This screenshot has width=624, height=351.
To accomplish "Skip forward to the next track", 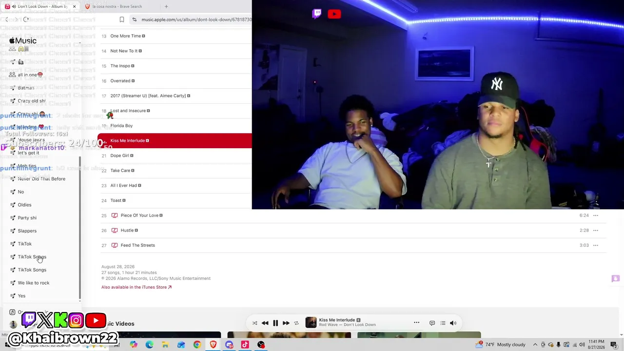I will (x=286, y=323).
